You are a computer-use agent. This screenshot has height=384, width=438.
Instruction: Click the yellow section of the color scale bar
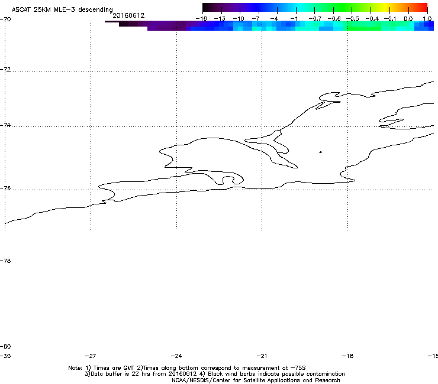click(x=387, y=7)
